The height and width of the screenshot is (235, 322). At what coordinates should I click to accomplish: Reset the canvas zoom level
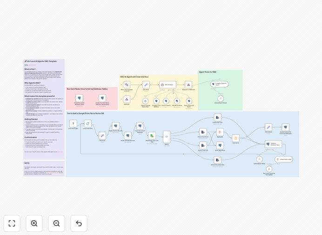tap(79, 223)
